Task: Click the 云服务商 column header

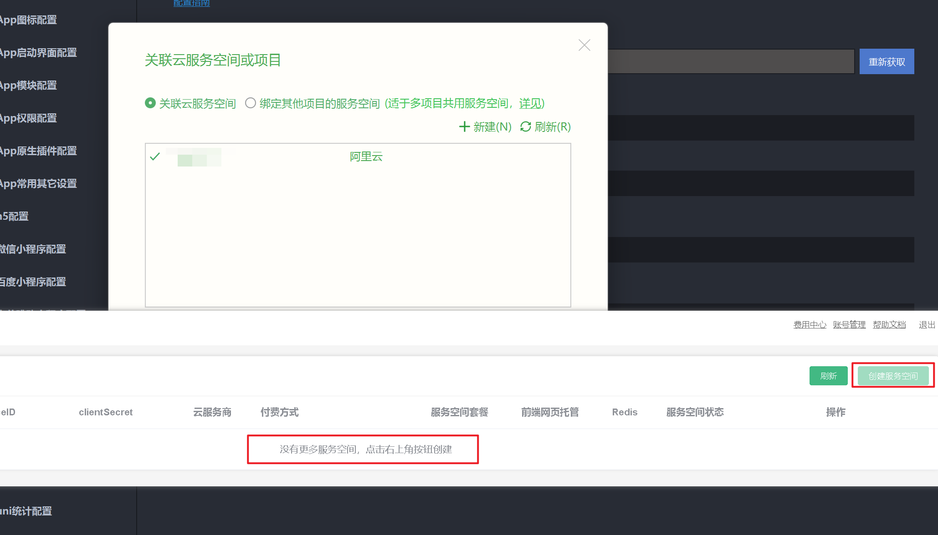Action: [x=212, y=412]
